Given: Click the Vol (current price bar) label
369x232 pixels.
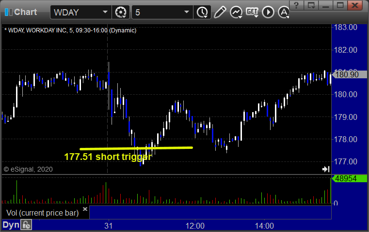Looking at the screenshot, I should pyautogui.click(x=42, y=213).
